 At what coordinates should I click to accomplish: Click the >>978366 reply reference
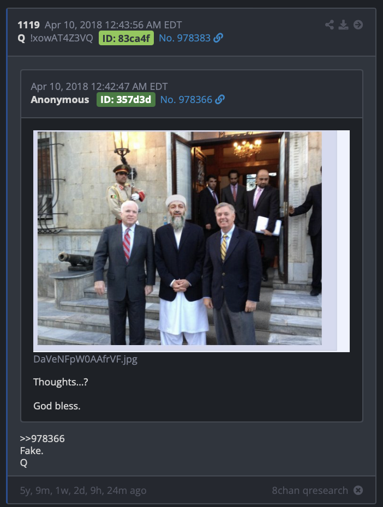43,439
